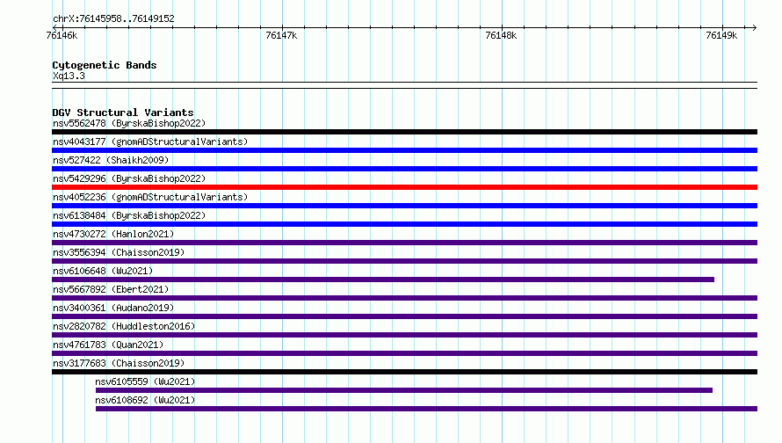
Task: Click the nsv527422 (Shaikh2009) label
Action: [x=111, y=160]
